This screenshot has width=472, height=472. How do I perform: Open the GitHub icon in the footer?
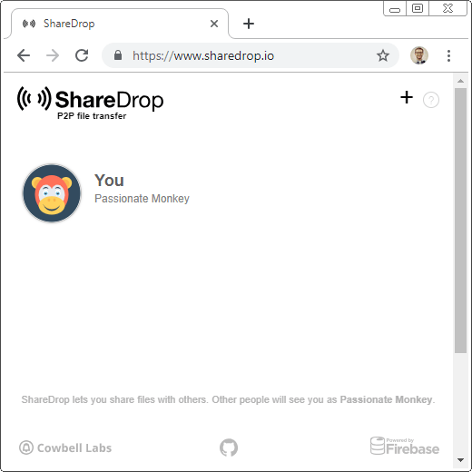click(229, 447)
